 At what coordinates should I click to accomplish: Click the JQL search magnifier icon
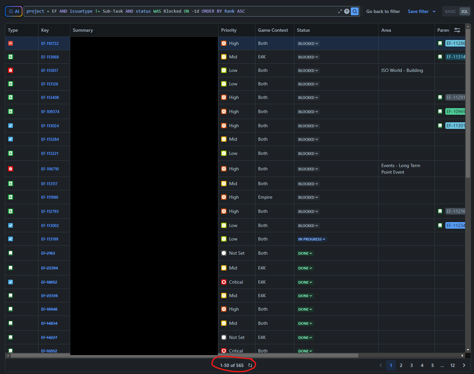(354, 11)
